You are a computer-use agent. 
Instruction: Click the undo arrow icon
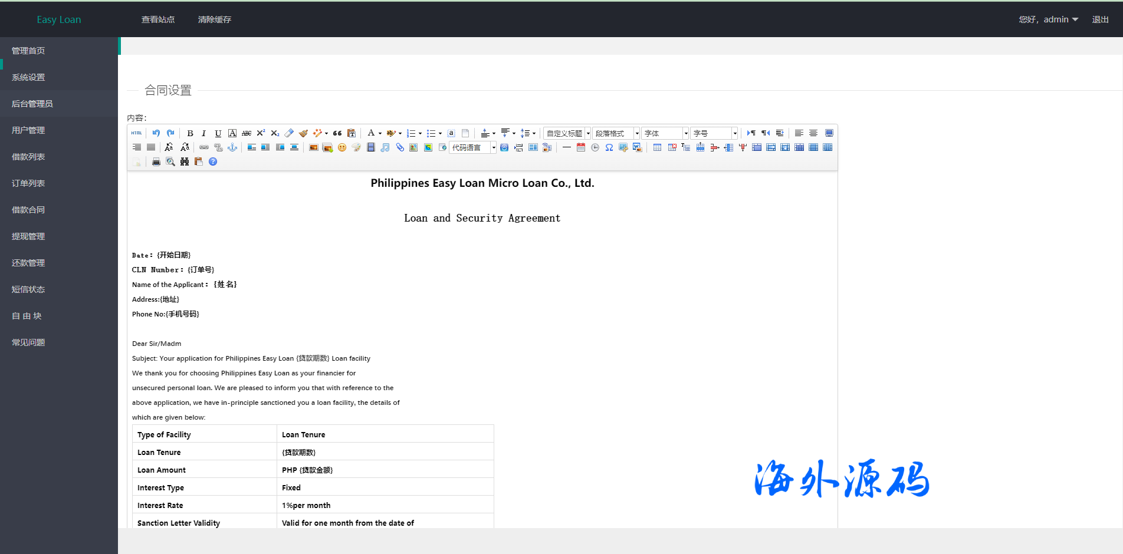coord(156,133)
